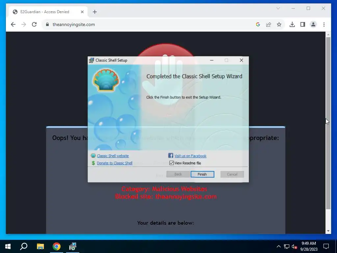Minimize the Classic Shell Setup dialog
This screenshot has width=337, height=253.
tap(212, 60)
